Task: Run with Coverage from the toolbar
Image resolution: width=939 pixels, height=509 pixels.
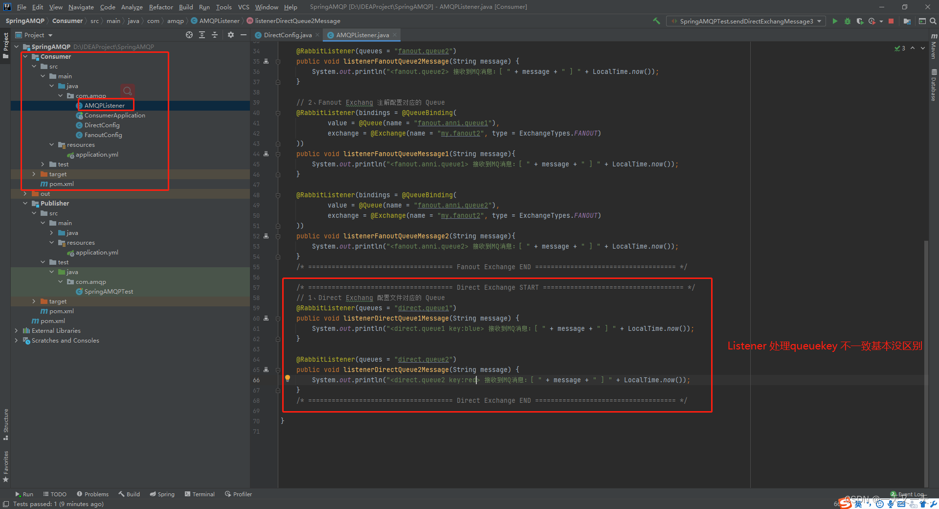Action: tap(860, 21)
